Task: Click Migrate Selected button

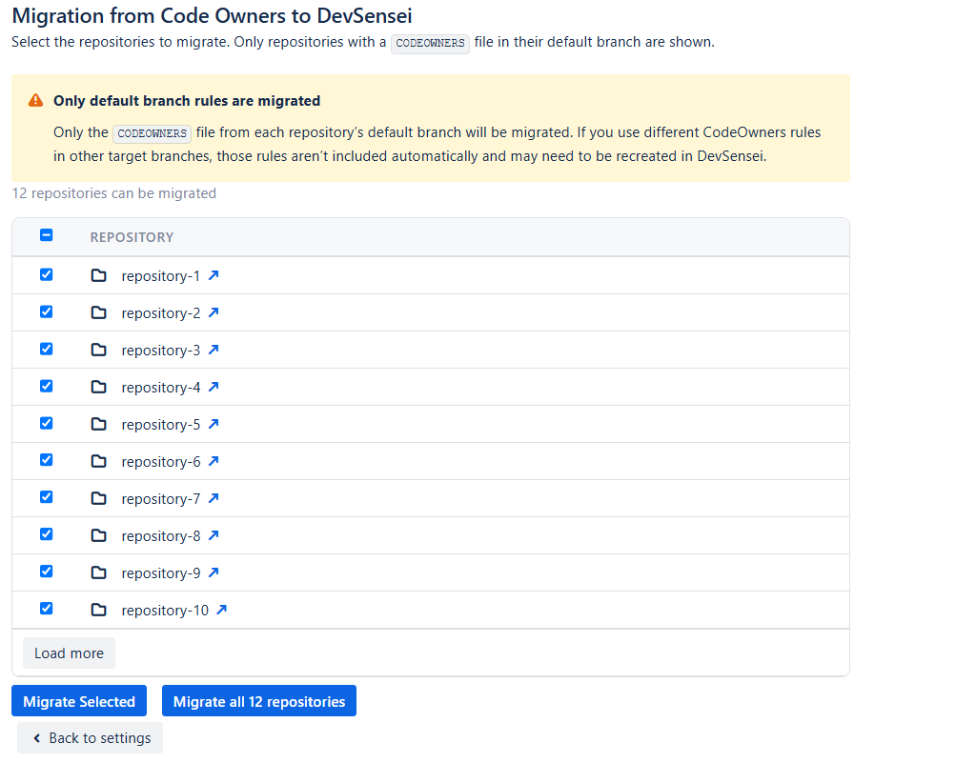Action: (x=79, y=701)
